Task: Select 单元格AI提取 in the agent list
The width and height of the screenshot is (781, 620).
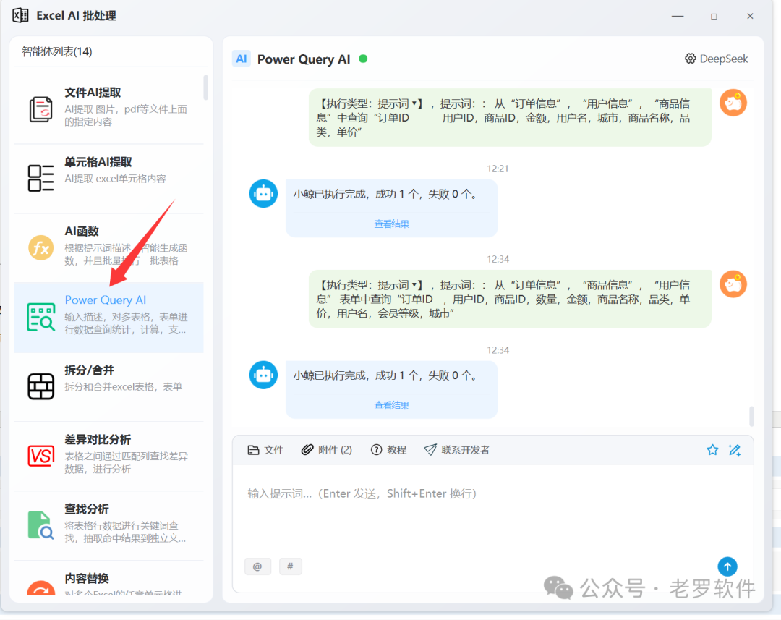Action: [108, 179]
